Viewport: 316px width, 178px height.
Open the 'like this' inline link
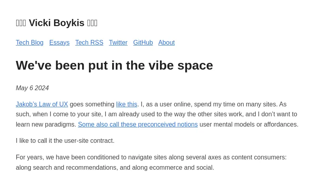pyautogui.click(x=126, y=104)
